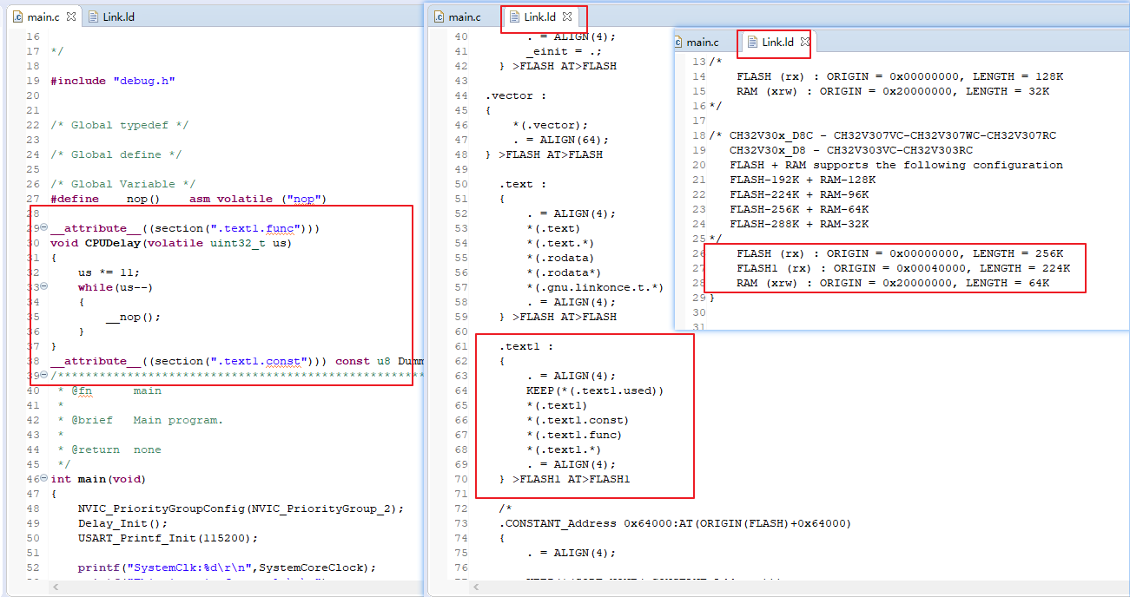1130x597 pixels.
Task: Close the Link.ld tab in middle editor
Action: [x=567, y=17]
